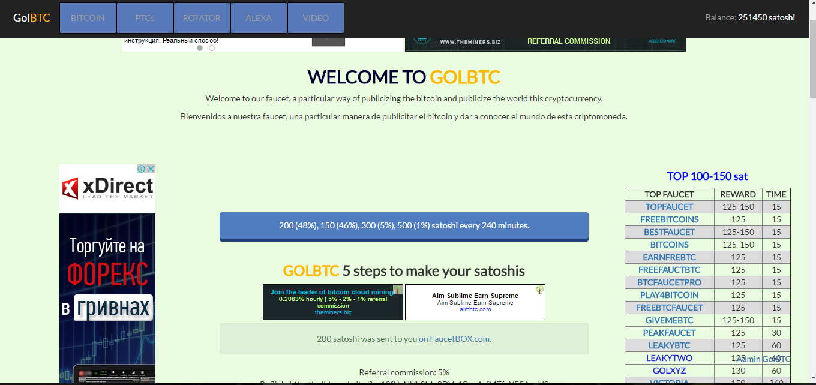This screenshot has height=385, width=816.
Task: Open the GolBTC logo home link
Action: pos(32,18)
